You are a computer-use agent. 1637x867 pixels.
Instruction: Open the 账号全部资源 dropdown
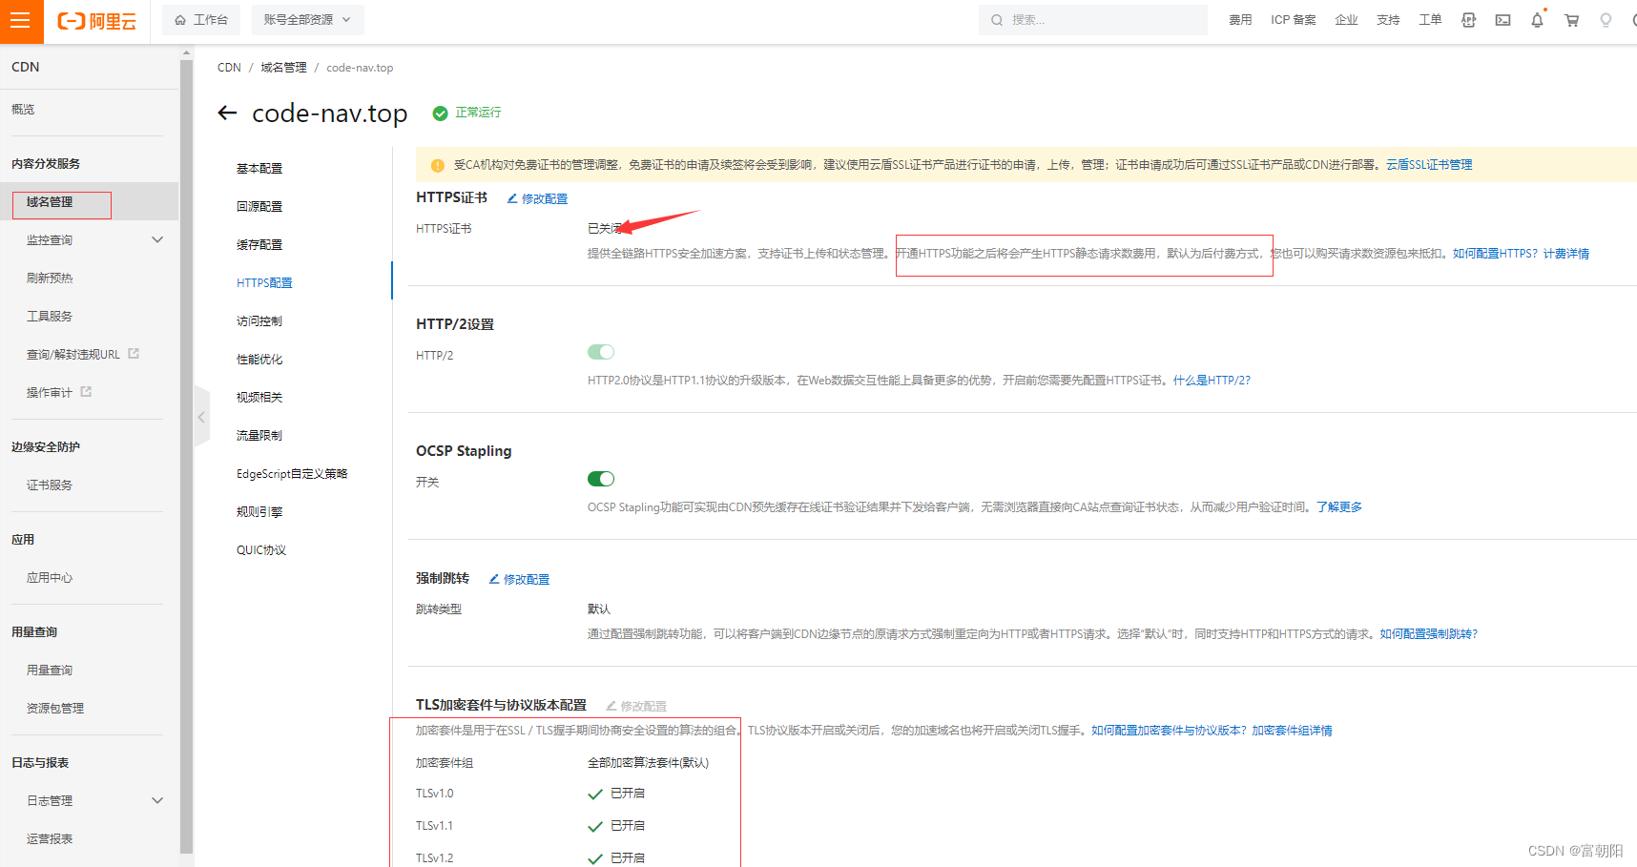pos(307,20)
